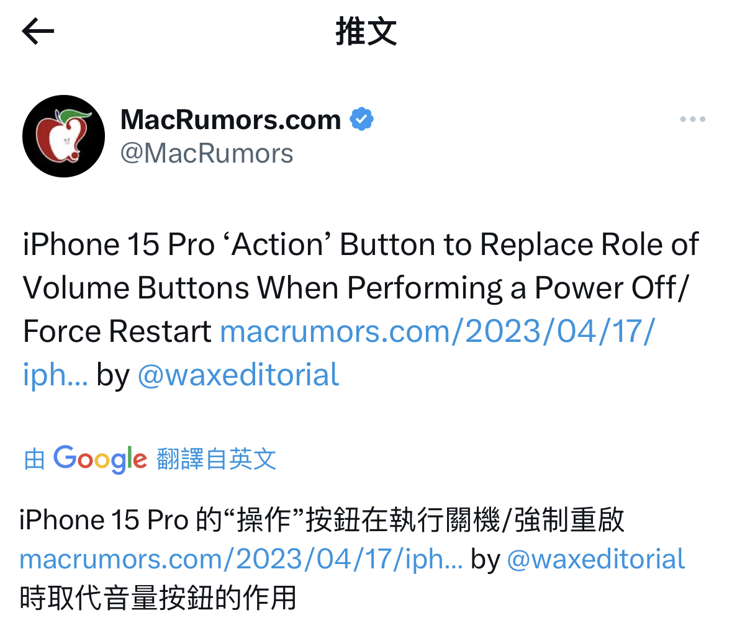Open the three-dot more options menu
732x636 pixels.
point(692,119)
